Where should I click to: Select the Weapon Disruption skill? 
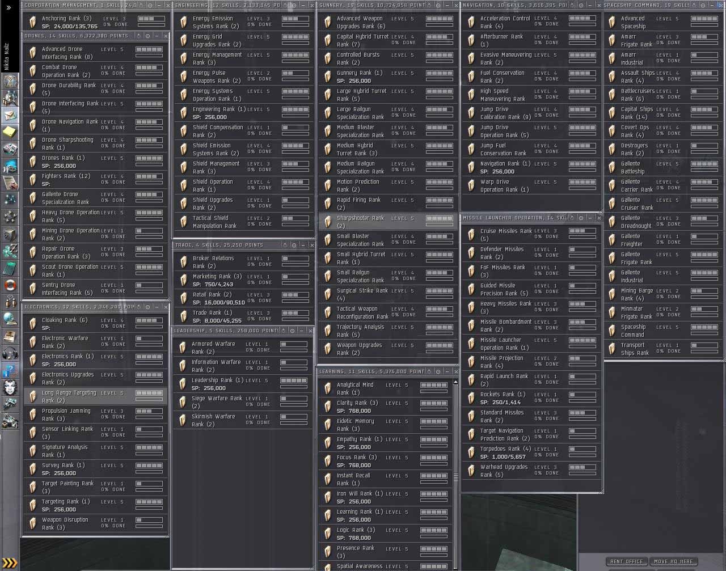click(x=95, y=523)
